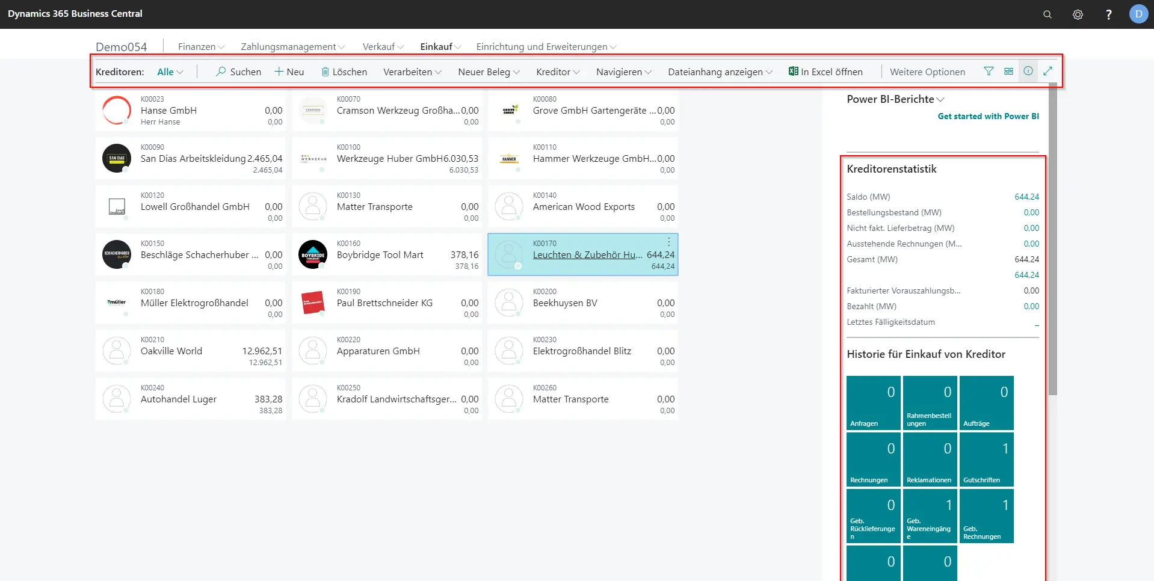1154x581 pixels.
Task: Expand the Alle view filter dropdown
Action: point(170,72)
